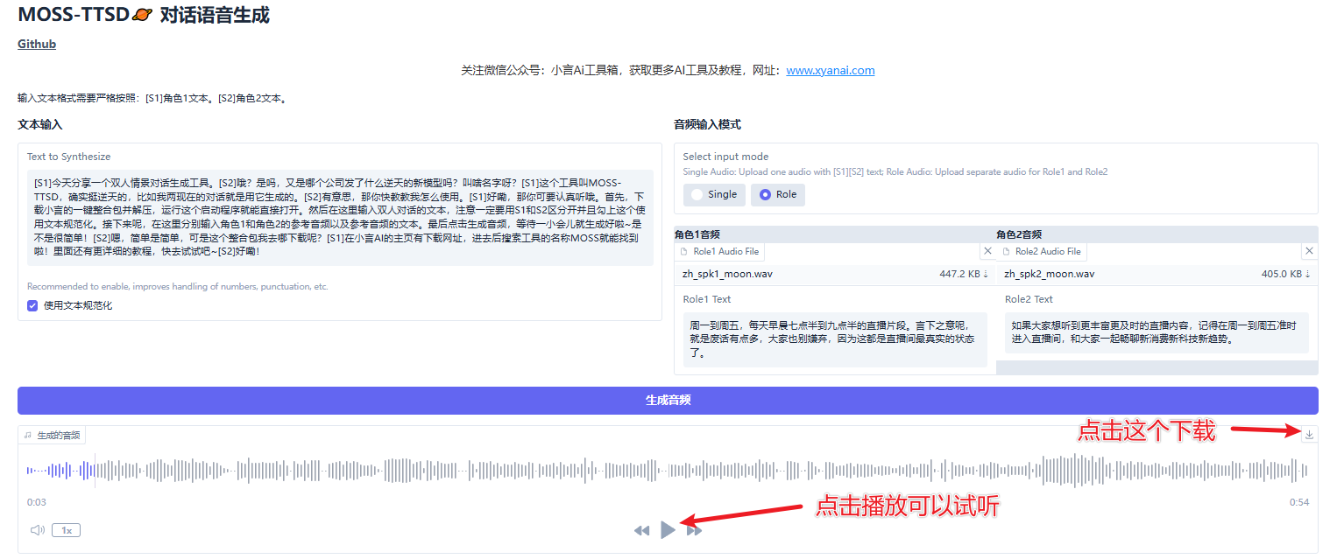1337x559 pixels.
Task: Adjust volume with the speaker icon
Action: coord(37,530)
